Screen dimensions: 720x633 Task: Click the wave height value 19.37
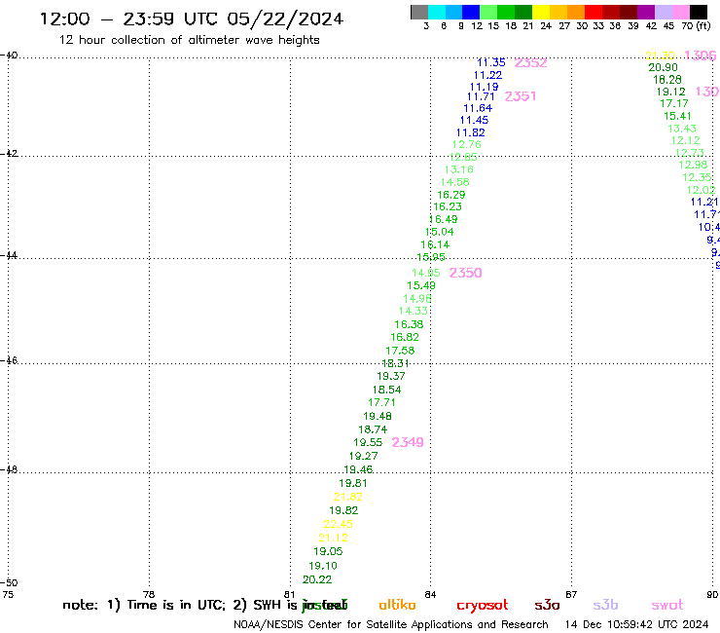(391, 377)
